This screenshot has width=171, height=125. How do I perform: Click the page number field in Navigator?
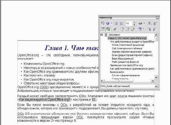pos(129,23)
